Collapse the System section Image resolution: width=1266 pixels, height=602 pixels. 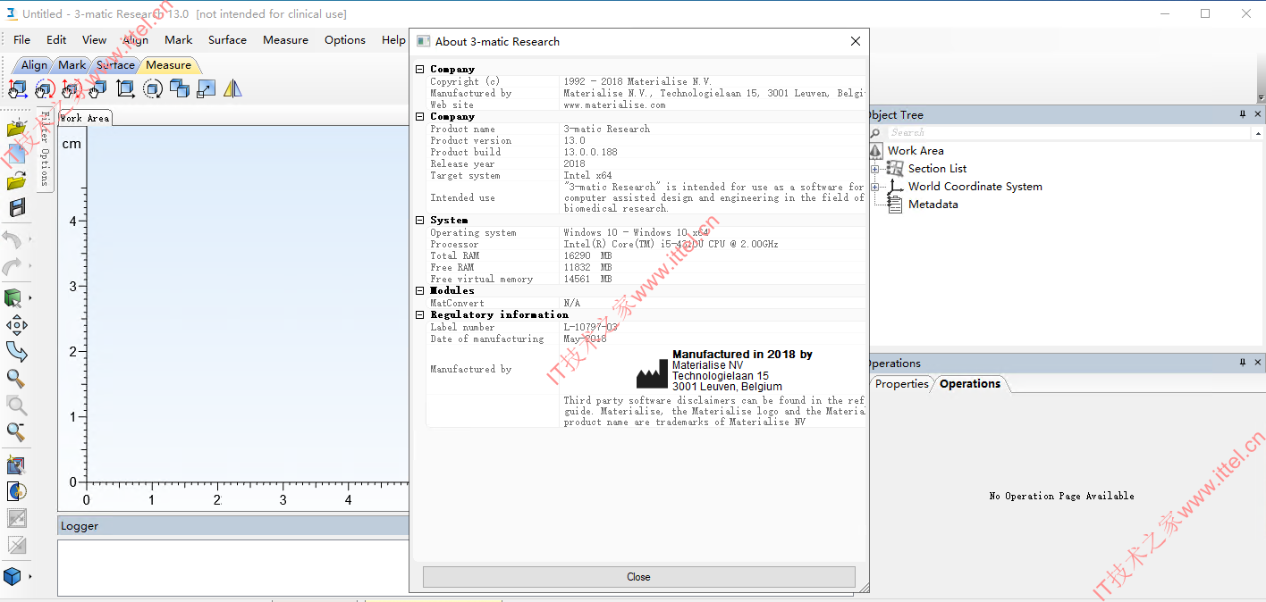pyautogui.click(x=420, y=220)
